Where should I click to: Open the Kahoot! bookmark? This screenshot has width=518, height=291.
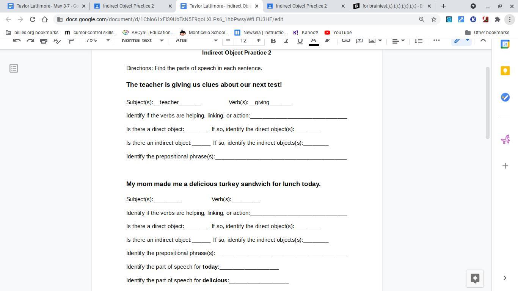[305, 33]
